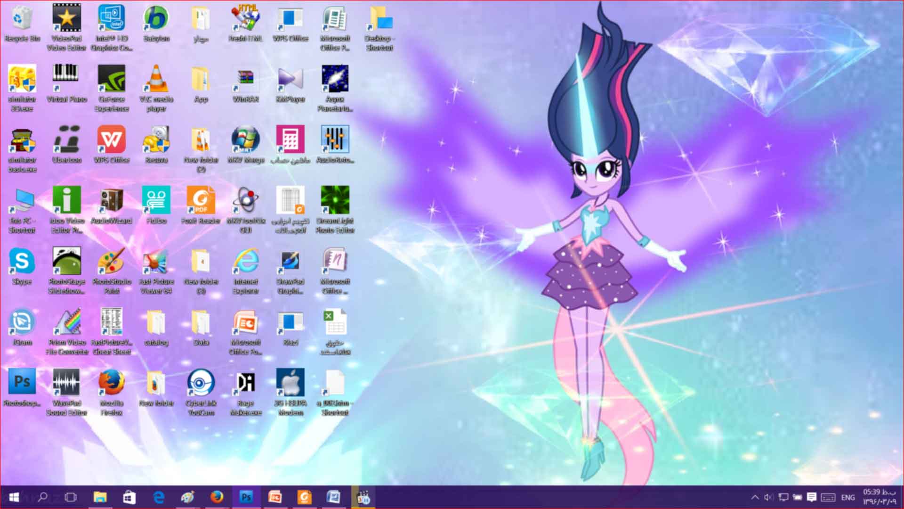Image resolution: width=904 pixels, height=509 pixels.
Task: Launch Edge from the taskbar
Action: coord(159,497)
